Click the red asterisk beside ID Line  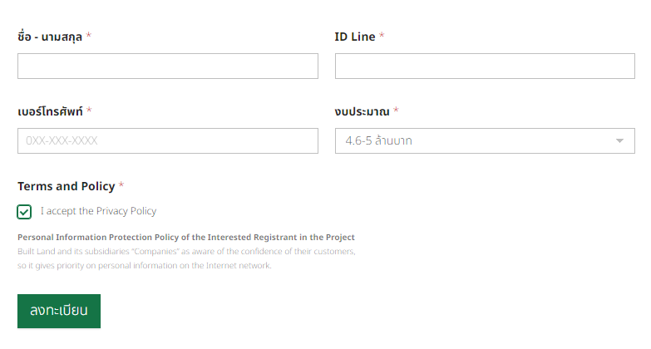pos(382,35)
